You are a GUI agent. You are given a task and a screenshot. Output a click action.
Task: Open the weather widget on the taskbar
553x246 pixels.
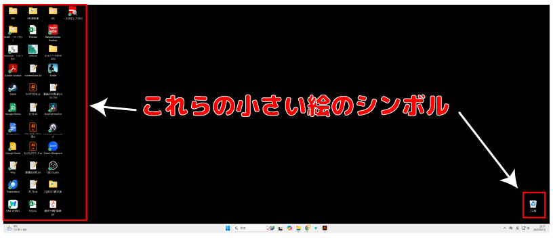(17, 228)
